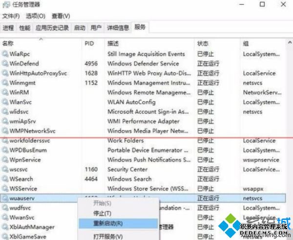Click Portable Device Enumerator description
Image resolution: width=293 pixels, height=240 pixels.
tap(148, 150)
